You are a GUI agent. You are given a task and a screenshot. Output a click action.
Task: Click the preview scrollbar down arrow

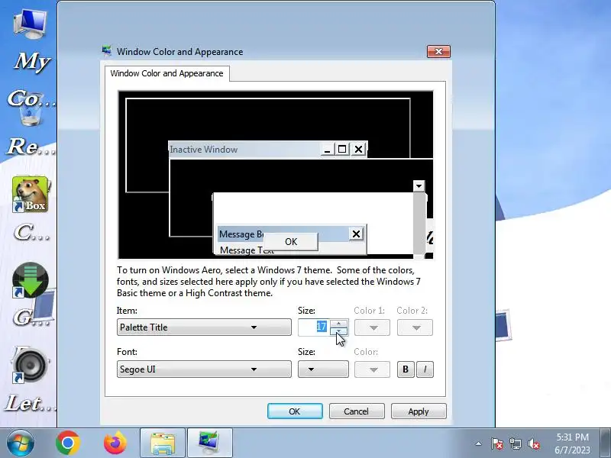point(419,185)
